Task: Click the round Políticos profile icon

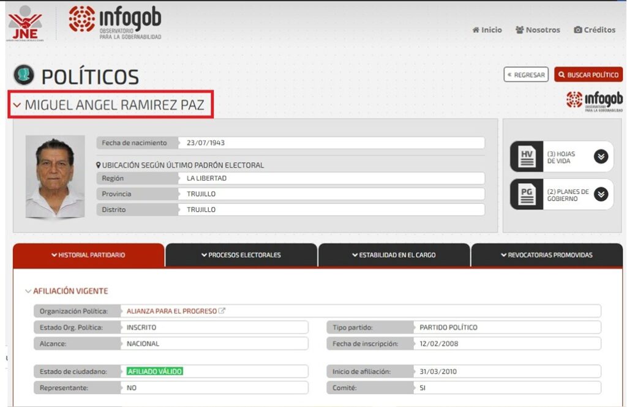Action: (x=24, y=75)
